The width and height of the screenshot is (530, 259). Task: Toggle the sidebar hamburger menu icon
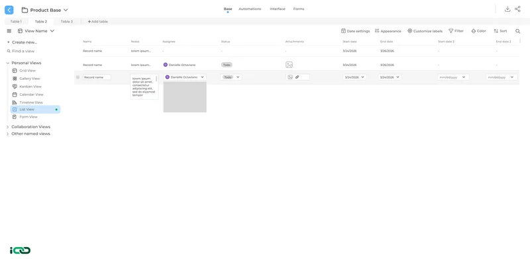9,31
